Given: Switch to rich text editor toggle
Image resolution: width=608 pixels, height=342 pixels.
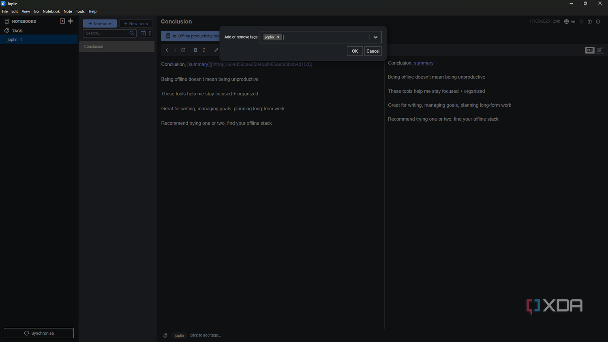Looking at the screenshot, I should pos(599,50).
